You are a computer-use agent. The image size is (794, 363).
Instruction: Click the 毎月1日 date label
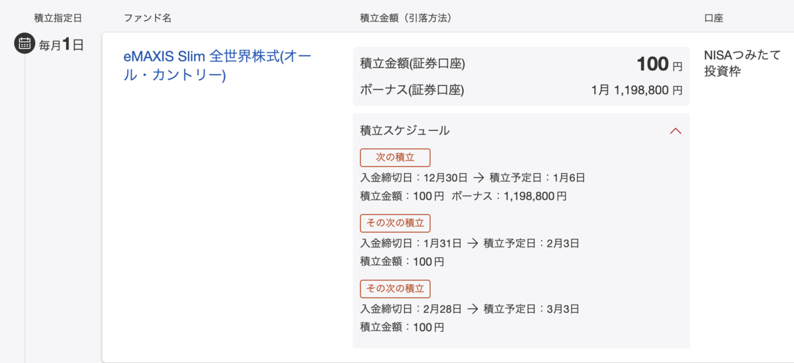pyautogui.click(x=62, y=45)
